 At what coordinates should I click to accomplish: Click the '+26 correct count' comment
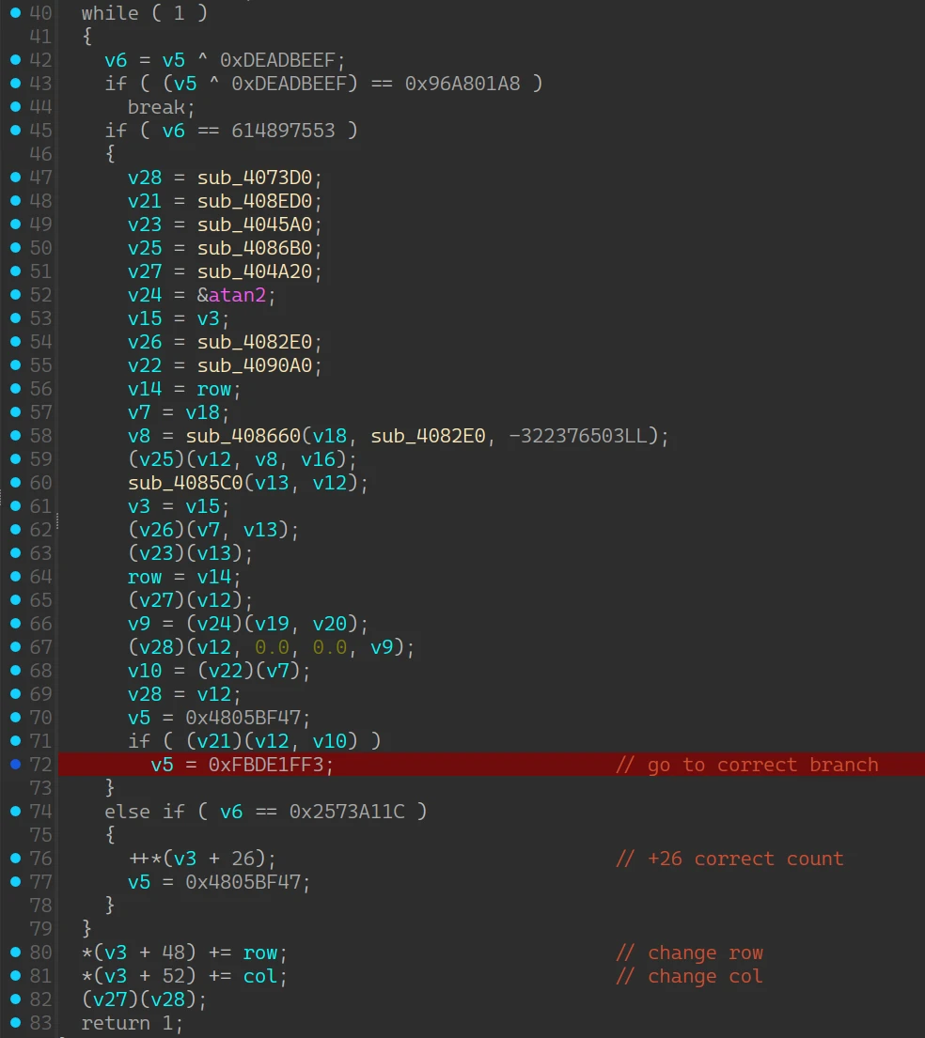pyautogui.click(x=729, y=859)
